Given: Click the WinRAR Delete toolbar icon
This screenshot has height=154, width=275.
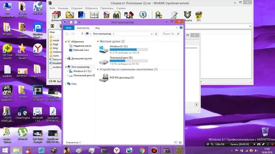Looking at the screenshot, I should coord(106,15).
